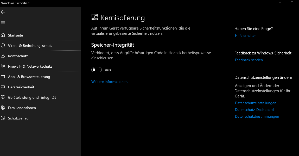Viewport: 299px width, 156px height.
Task: Click Feedback zu Windows-Sicherheit heading
Action: pos(263,53)
